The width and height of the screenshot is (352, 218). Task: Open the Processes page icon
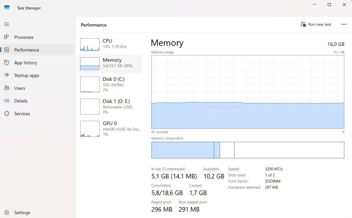(x=7, y=37)
